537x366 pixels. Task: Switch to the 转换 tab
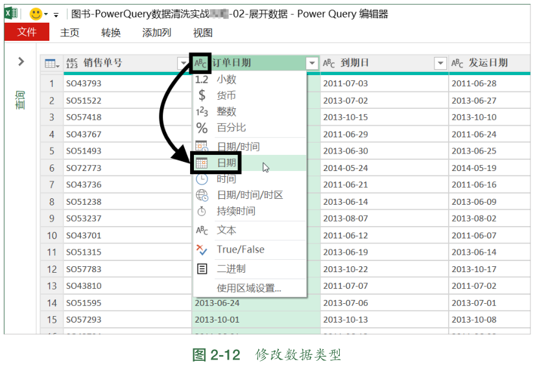coord(111,32)
